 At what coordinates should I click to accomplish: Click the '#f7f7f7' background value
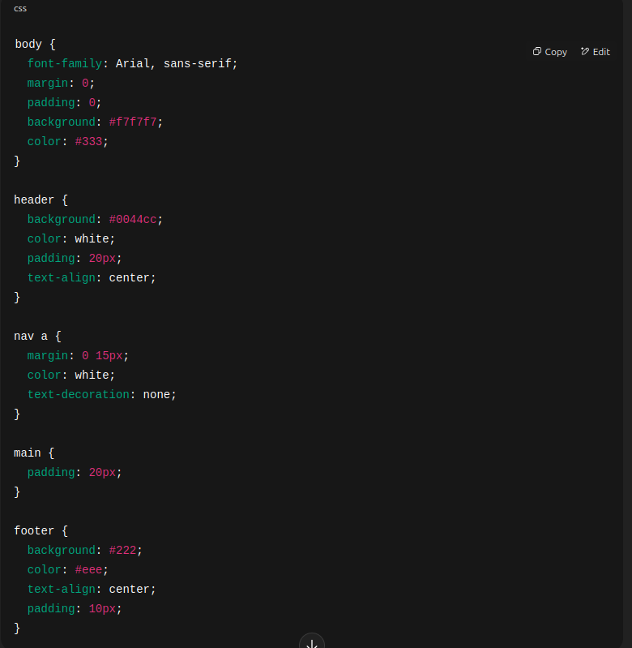(133, 122)
